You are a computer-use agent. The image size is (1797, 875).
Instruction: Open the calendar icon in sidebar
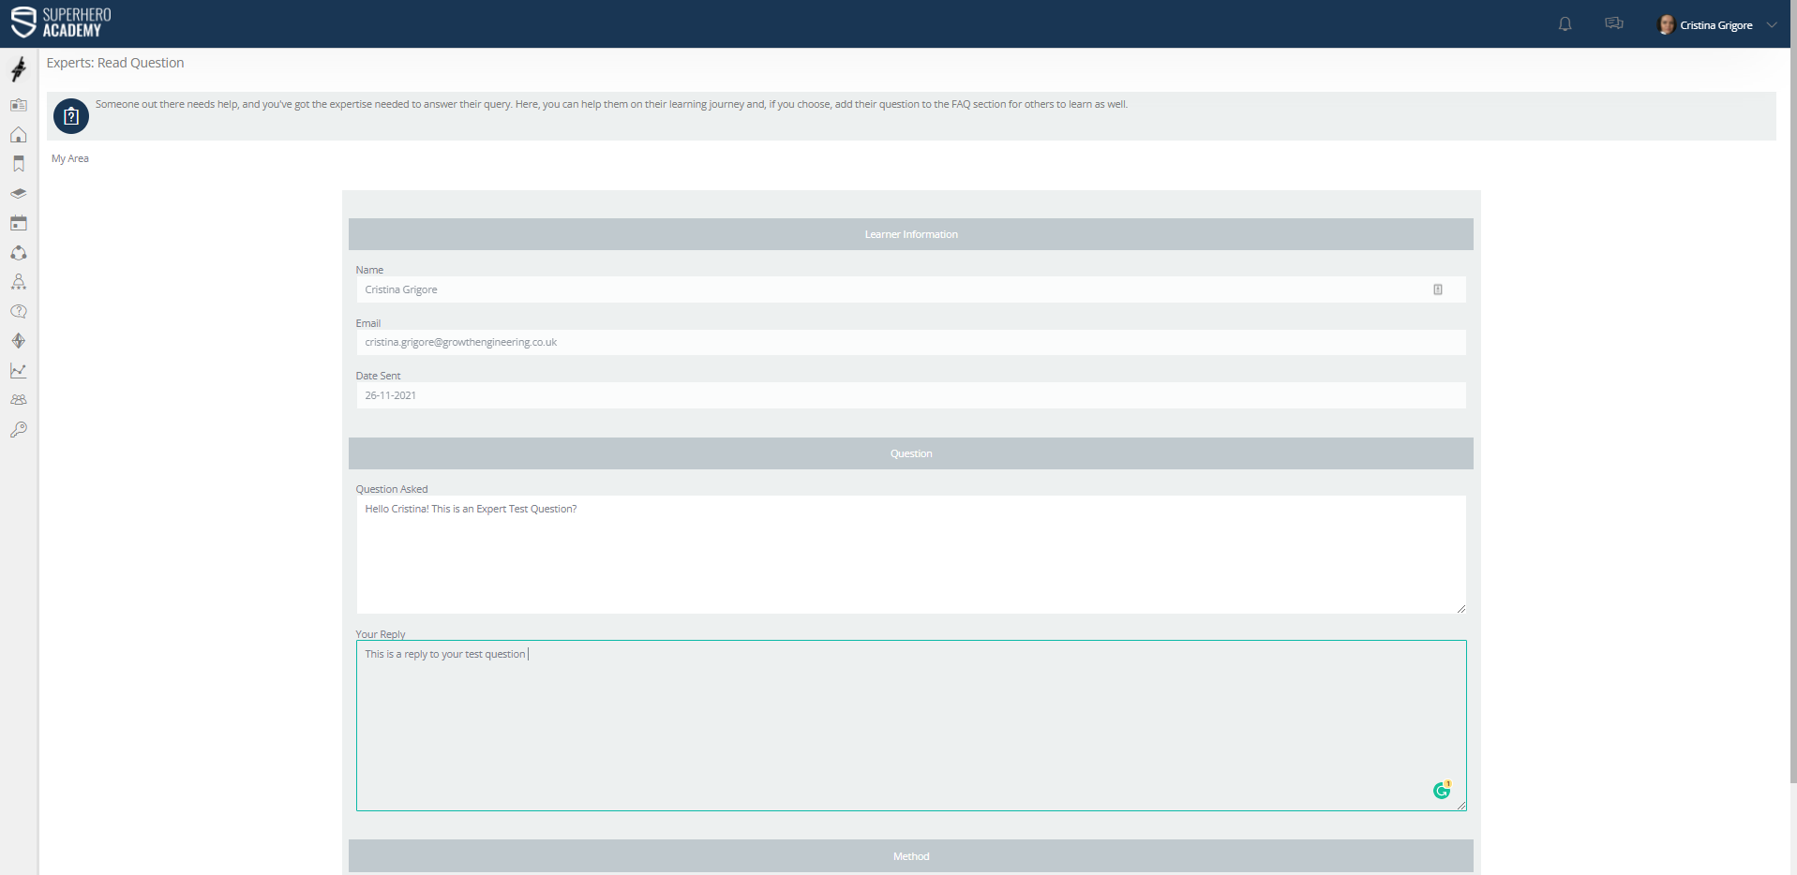[x=18, y=223]
